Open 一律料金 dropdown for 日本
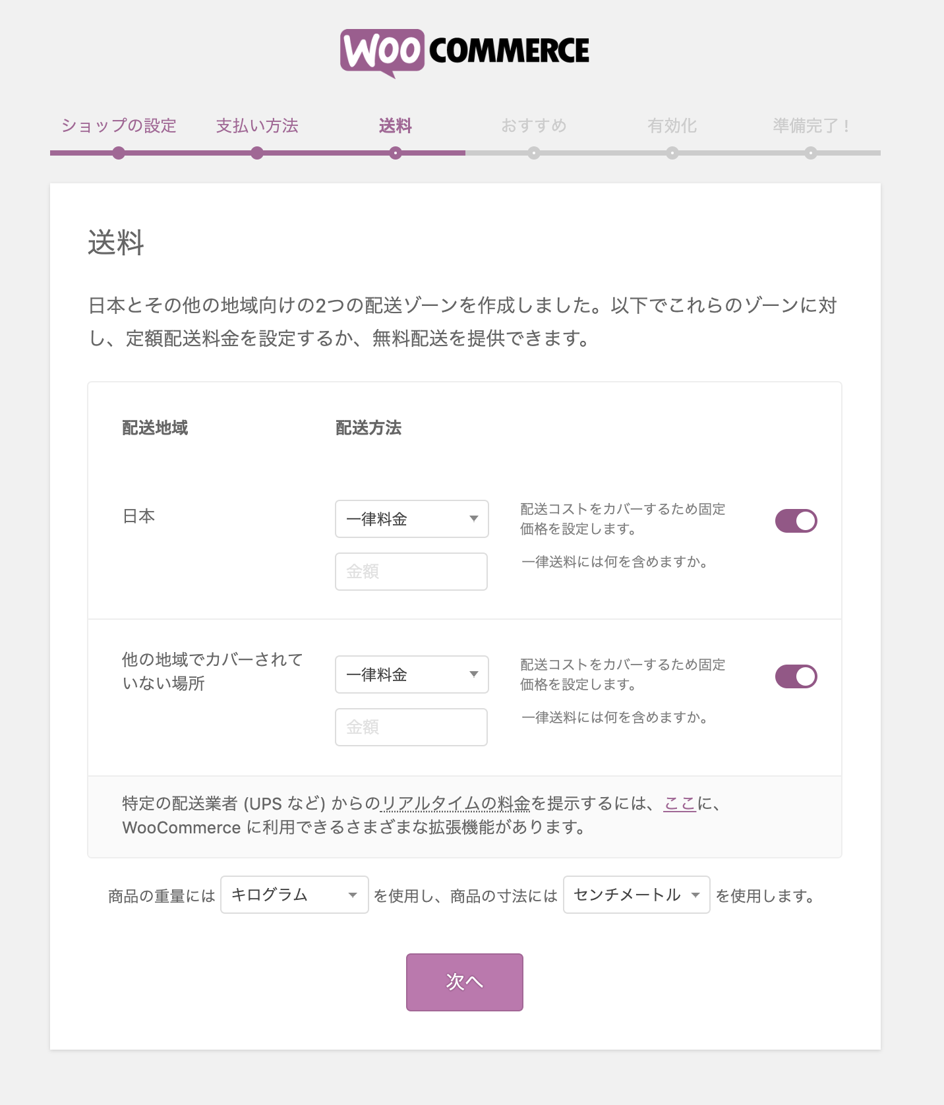Image resolution: width=944 pixels, height=1105 pixels. click(412, 519)
